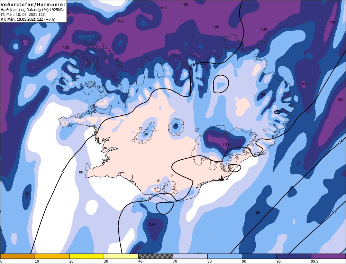
Task: Click the "20" legend tick label
Action: [72, 261]
